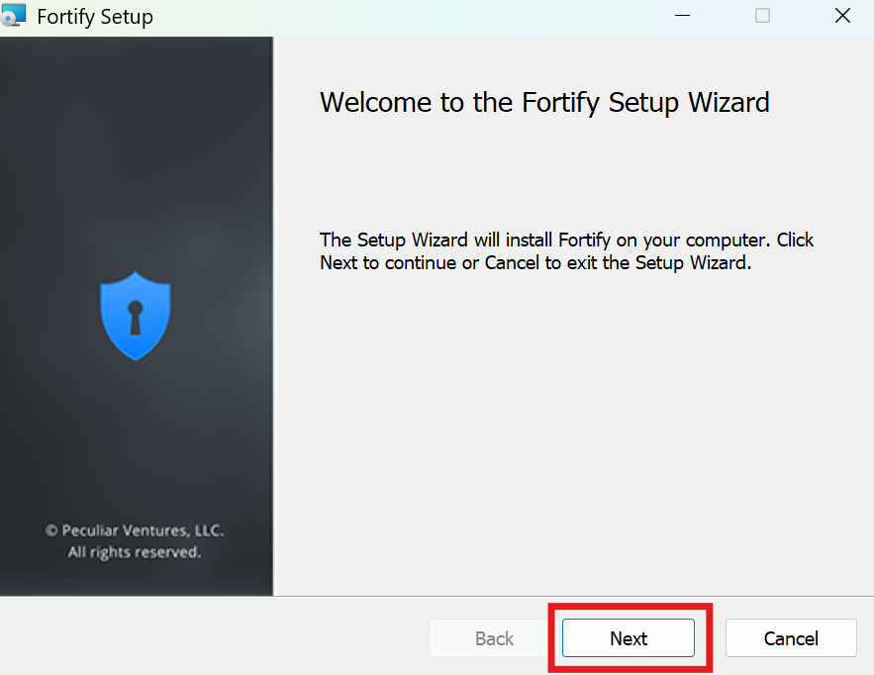
Task: Click the close X icon
Action: (842, 16)
